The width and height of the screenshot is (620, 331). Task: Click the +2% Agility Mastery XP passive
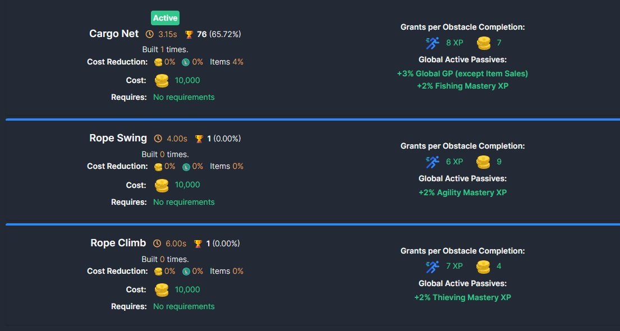click(462, 192)
